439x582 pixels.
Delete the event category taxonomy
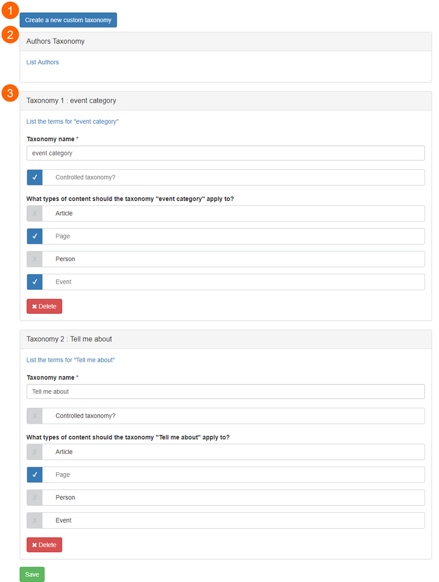[x=44, y=306]
